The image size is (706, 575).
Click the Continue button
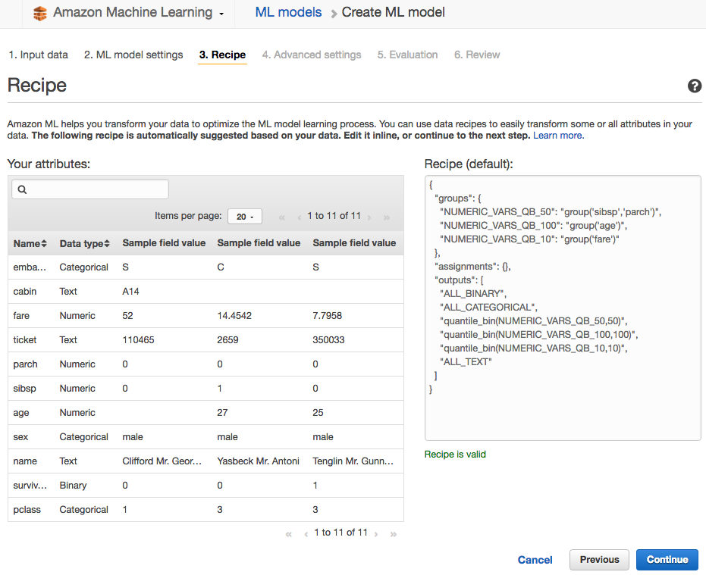click(x=667, y=560)
